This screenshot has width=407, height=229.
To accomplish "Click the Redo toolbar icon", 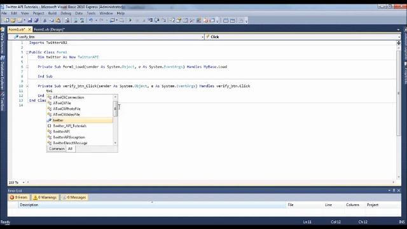I will click(x=101, y=20).
